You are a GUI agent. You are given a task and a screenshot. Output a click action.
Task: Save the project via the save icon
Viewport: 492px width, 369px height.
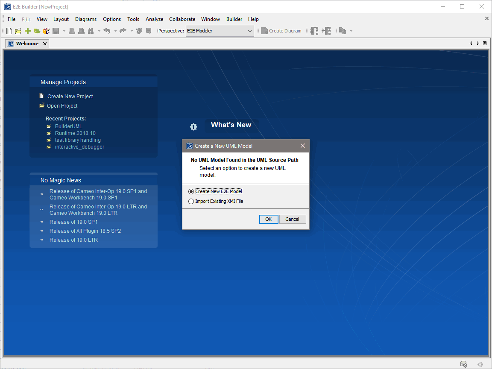(x=56, y=31)
